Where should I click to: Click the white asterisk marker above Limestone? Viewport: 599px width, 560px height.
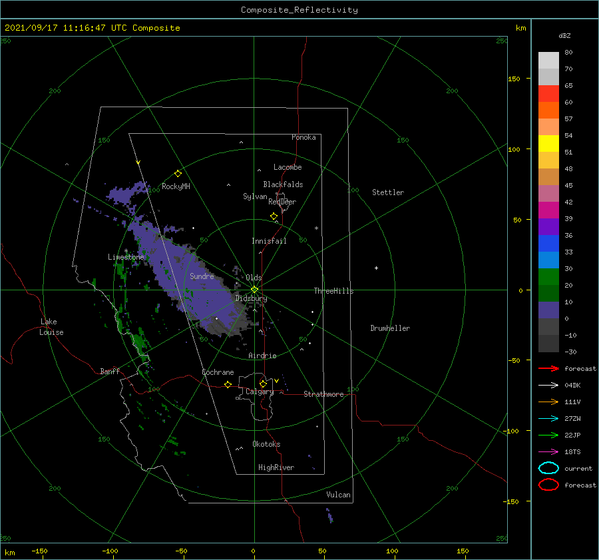126,251
